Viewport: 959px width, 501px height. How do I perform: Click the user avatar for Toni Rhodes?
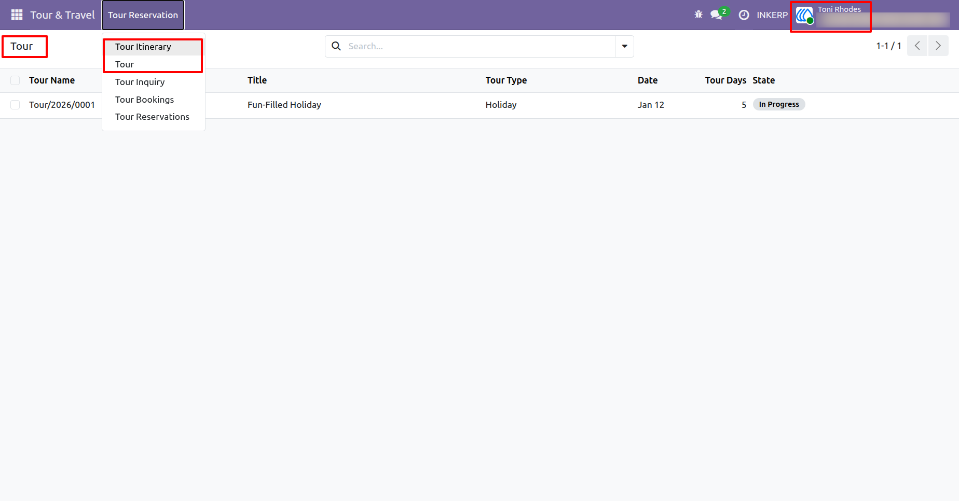click(x=804, y=15)
